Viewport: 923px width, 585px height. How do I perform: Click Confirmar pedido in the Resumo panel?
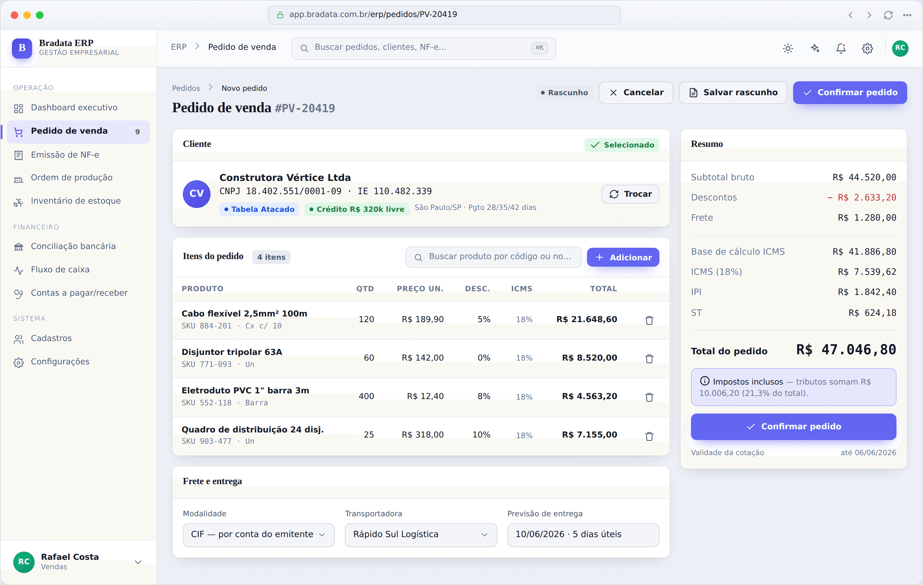coord(793,427)
